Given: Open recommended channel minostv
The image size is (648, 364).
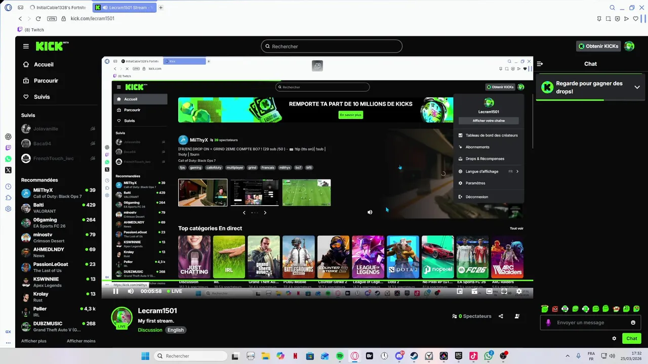Looking at the screenshot, I should [x=58, y=238].
